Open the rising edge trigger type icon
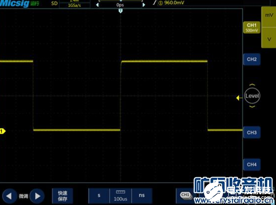Image resolution: width=276 pixels, height=205 pixels. click(154, 2)
